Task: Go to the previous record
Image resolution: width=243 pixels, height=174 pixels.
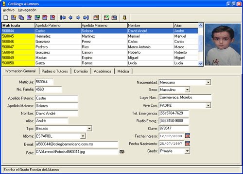Action: point(70,17)
